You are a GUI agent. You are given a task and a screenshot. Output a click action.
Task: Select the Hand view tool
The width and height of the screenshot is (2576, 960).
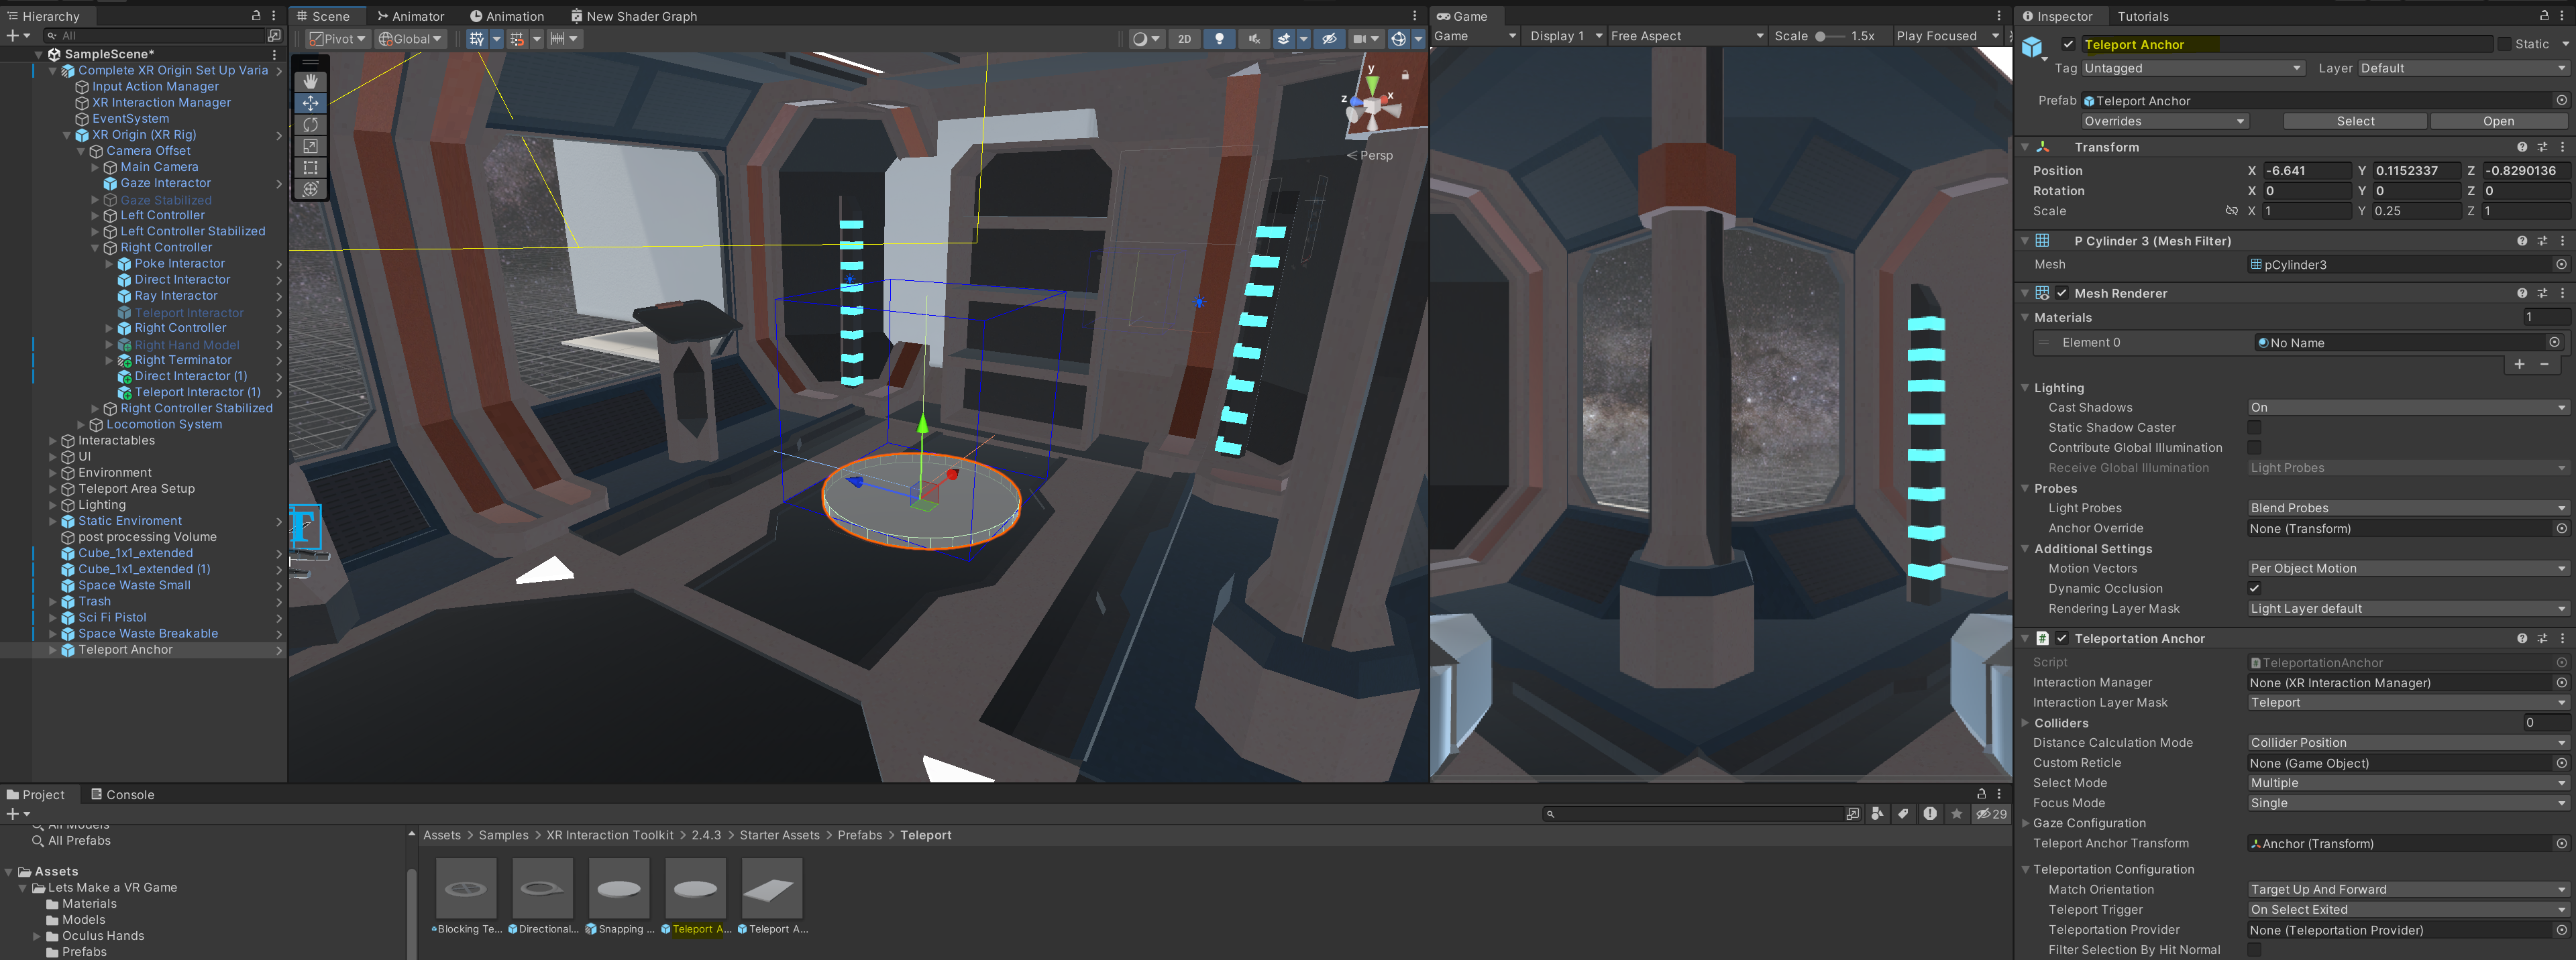(x=310, y=81)
